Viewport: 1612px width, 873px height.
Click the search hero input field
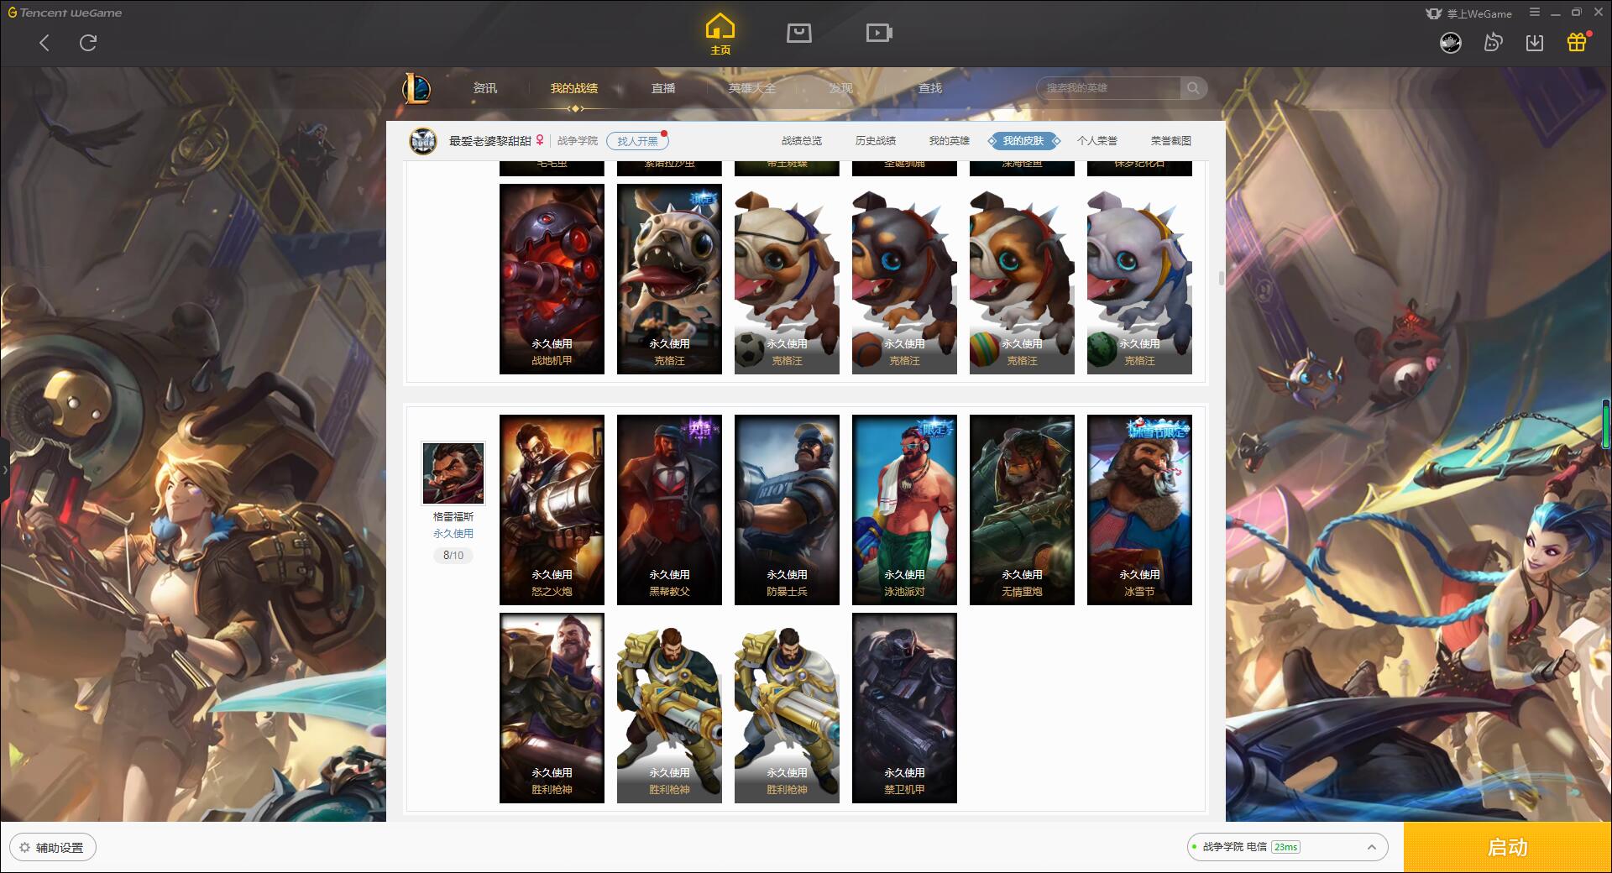point(1109,88)
